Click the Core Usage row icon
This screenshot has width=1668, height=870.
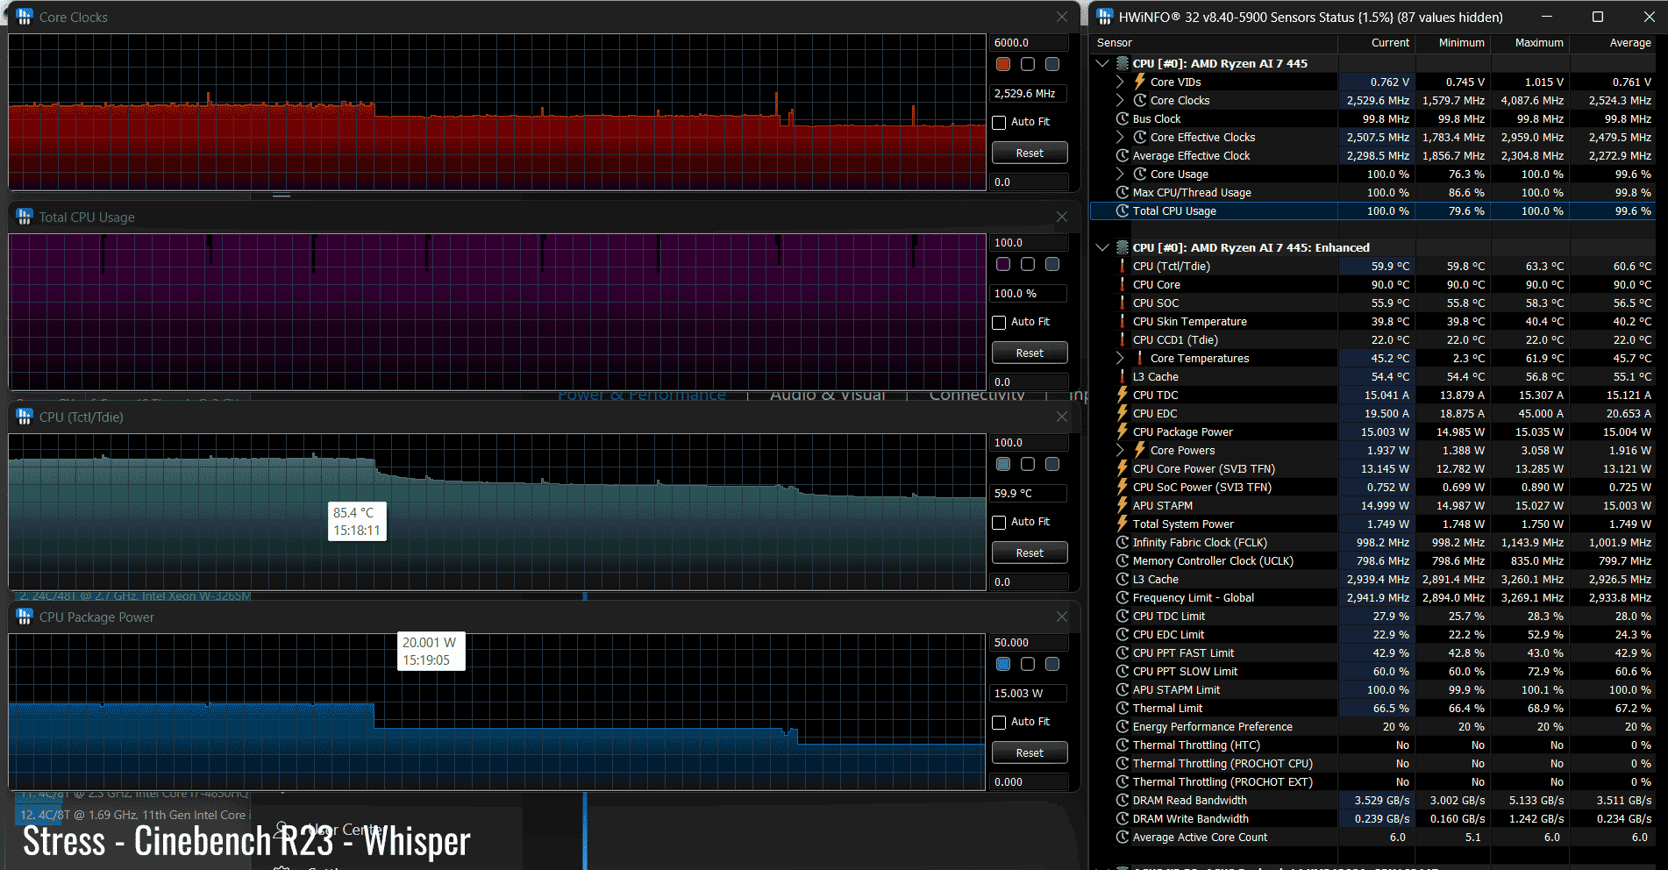click(x=1140, y=174)
